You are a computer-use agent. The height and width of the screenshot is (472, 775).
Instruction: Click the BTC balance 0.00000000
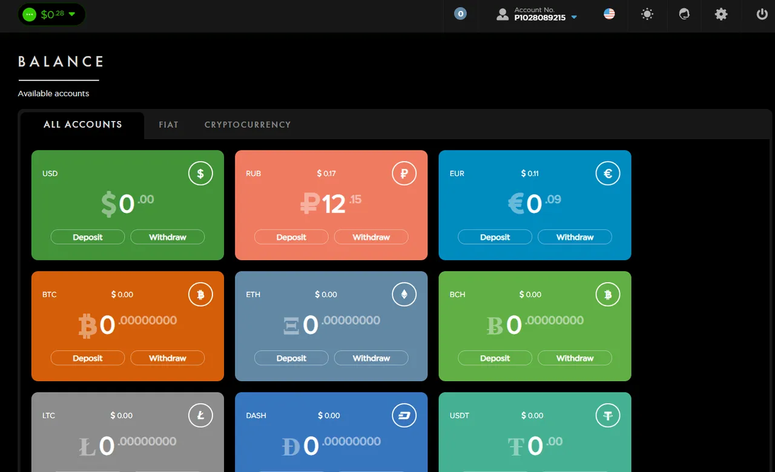click(128, 325)
